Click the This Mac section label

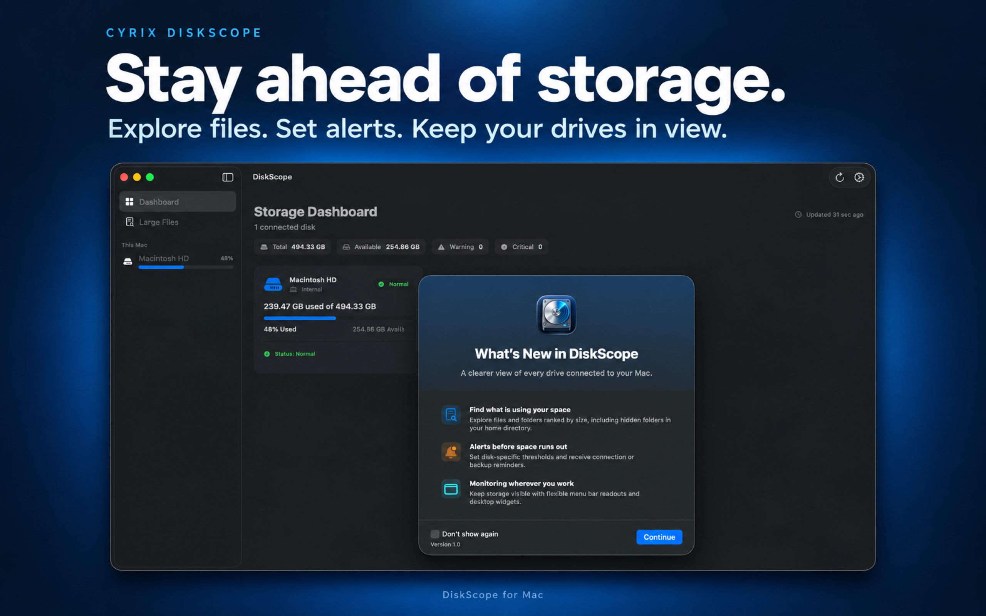134,245
